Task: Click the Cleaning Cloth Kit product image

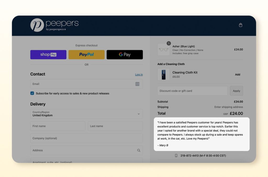Action: [164, 74]
